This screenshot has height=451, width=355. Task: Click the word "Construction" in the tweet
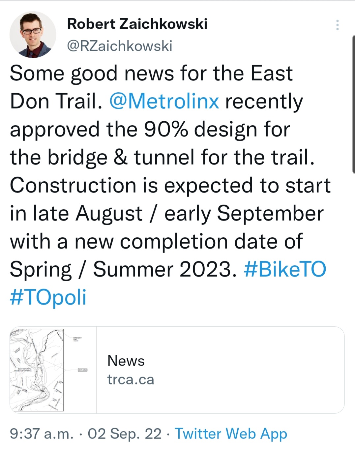(73, 185)
